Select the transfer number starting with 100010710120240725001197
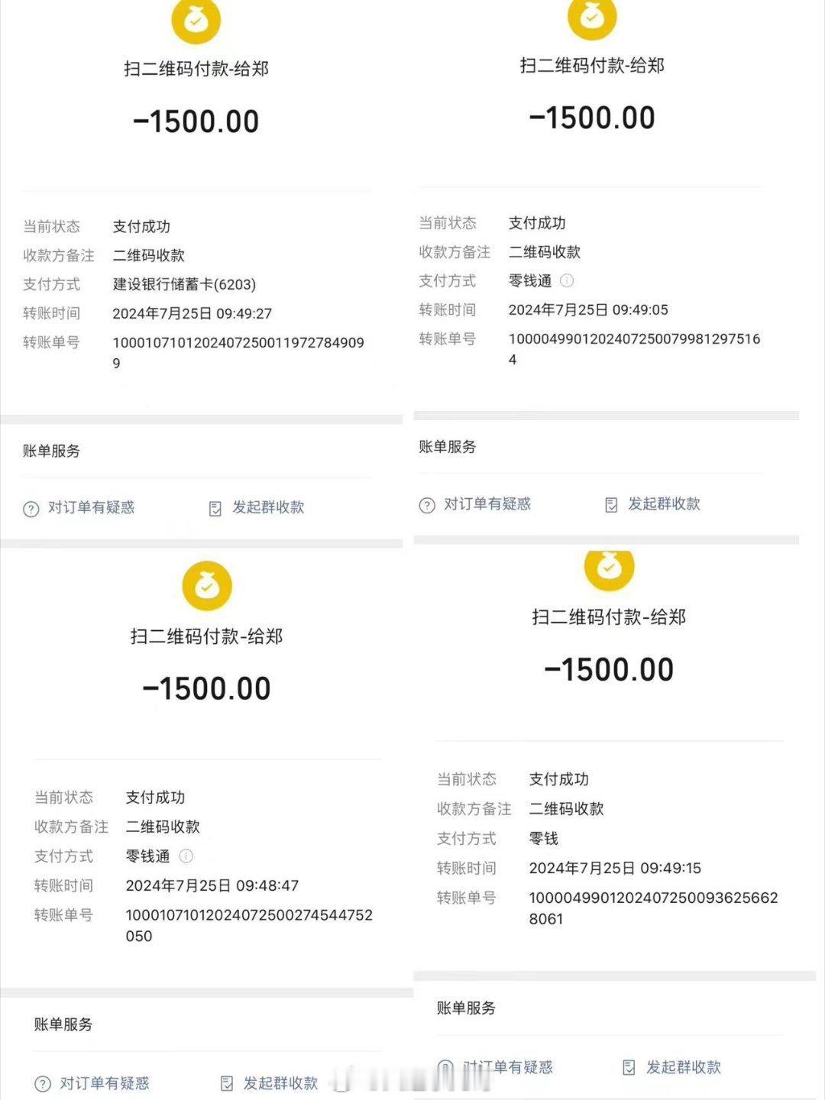The width and height of the screenshot is (825, 1100). pyautogui.click(x=238, y=353)
